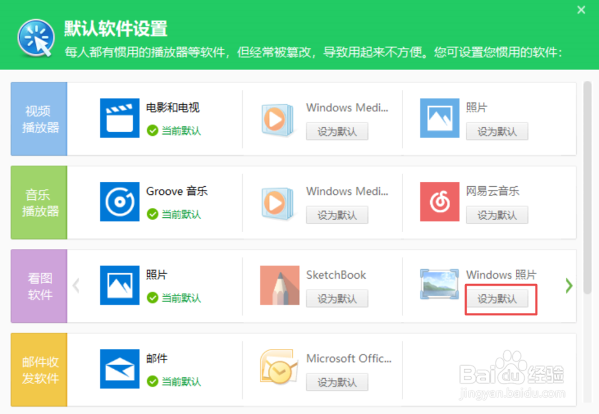
Task: Click the SketchBook name label
Action: click(336, 275)
